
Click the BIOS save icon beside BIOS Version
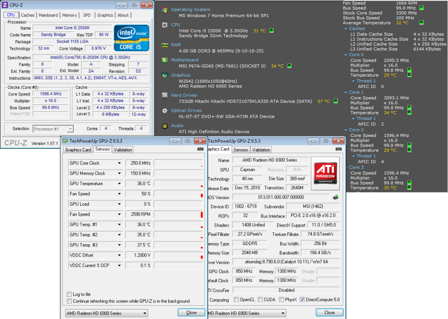point(336,197)
